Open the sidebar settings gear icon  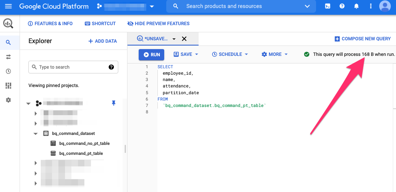click(8, 100)
